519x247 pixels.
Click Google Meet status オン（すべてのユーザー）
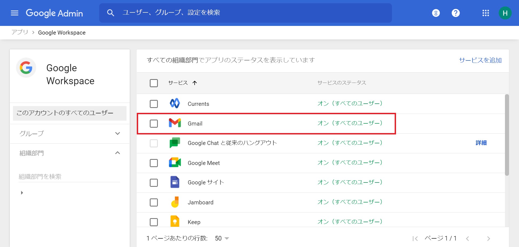coord(350,163)
